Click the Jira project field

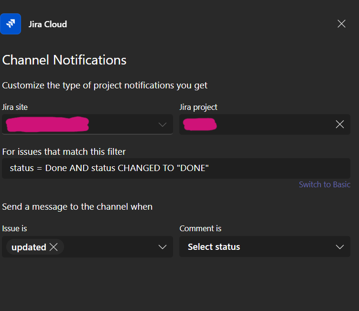click(265, 125)
